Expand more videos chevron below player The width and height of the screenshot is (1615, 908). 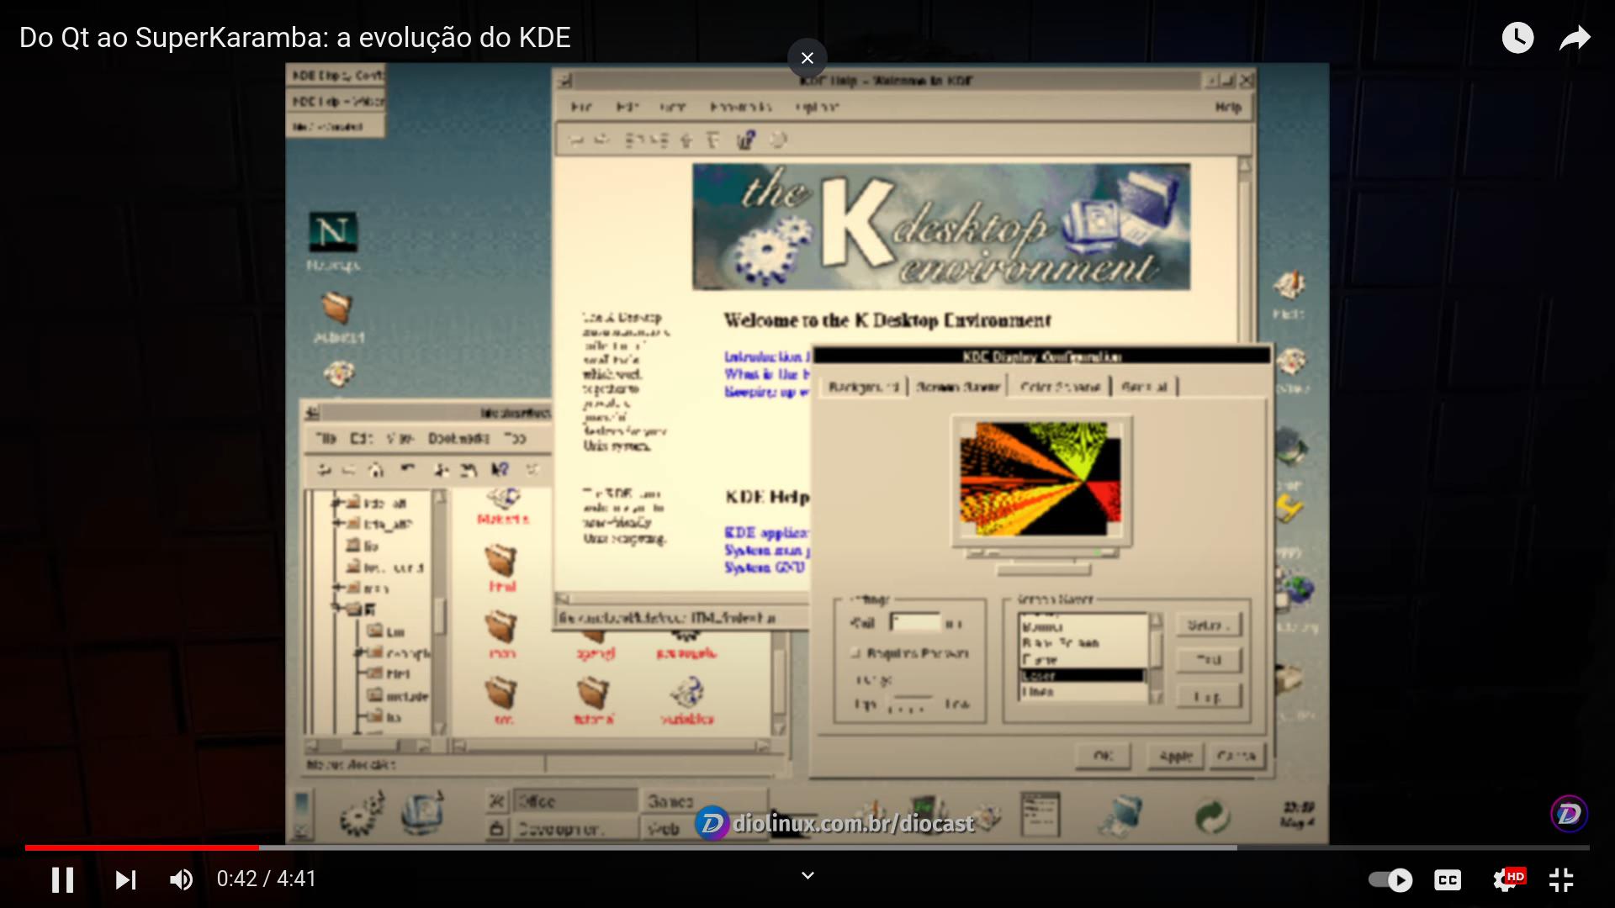[807, 875]
